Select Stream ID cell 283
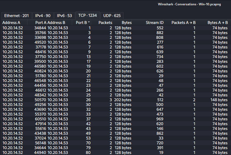This screenshot has width=231, height=155. click(160, 61)
